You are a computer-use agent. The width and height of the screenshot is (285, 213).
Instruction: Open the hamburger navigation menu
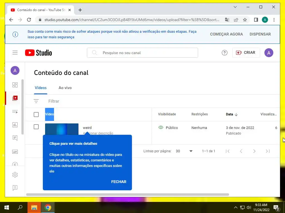[15, 53]
